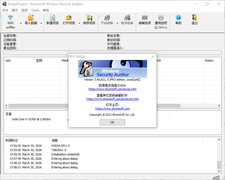
Task: Click the Exit (退出) toolbar icon
Action: (x=194, y=18)
